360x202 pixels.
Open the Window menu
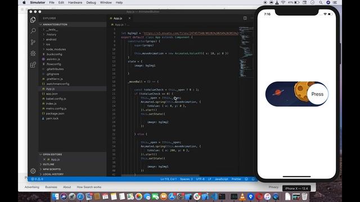click(x=106, y=2)
